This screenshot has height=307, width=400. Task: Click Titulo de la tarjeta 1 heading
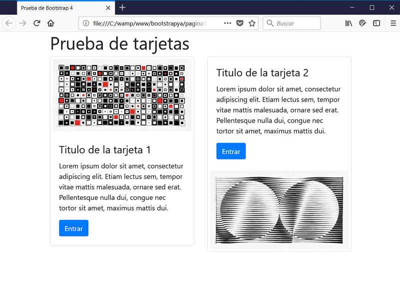tap(105, 149)
